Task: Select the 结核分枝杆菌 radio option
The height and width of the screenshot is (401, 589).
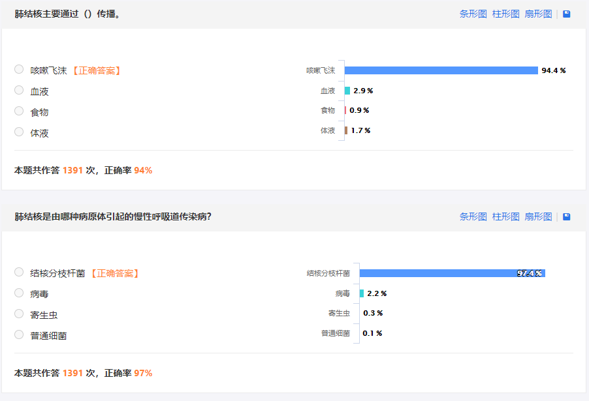Action: 19,272
